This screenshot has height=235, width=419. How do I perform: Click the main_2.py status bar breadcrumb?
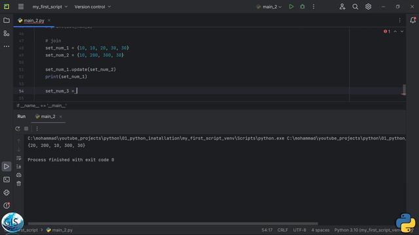60,230
